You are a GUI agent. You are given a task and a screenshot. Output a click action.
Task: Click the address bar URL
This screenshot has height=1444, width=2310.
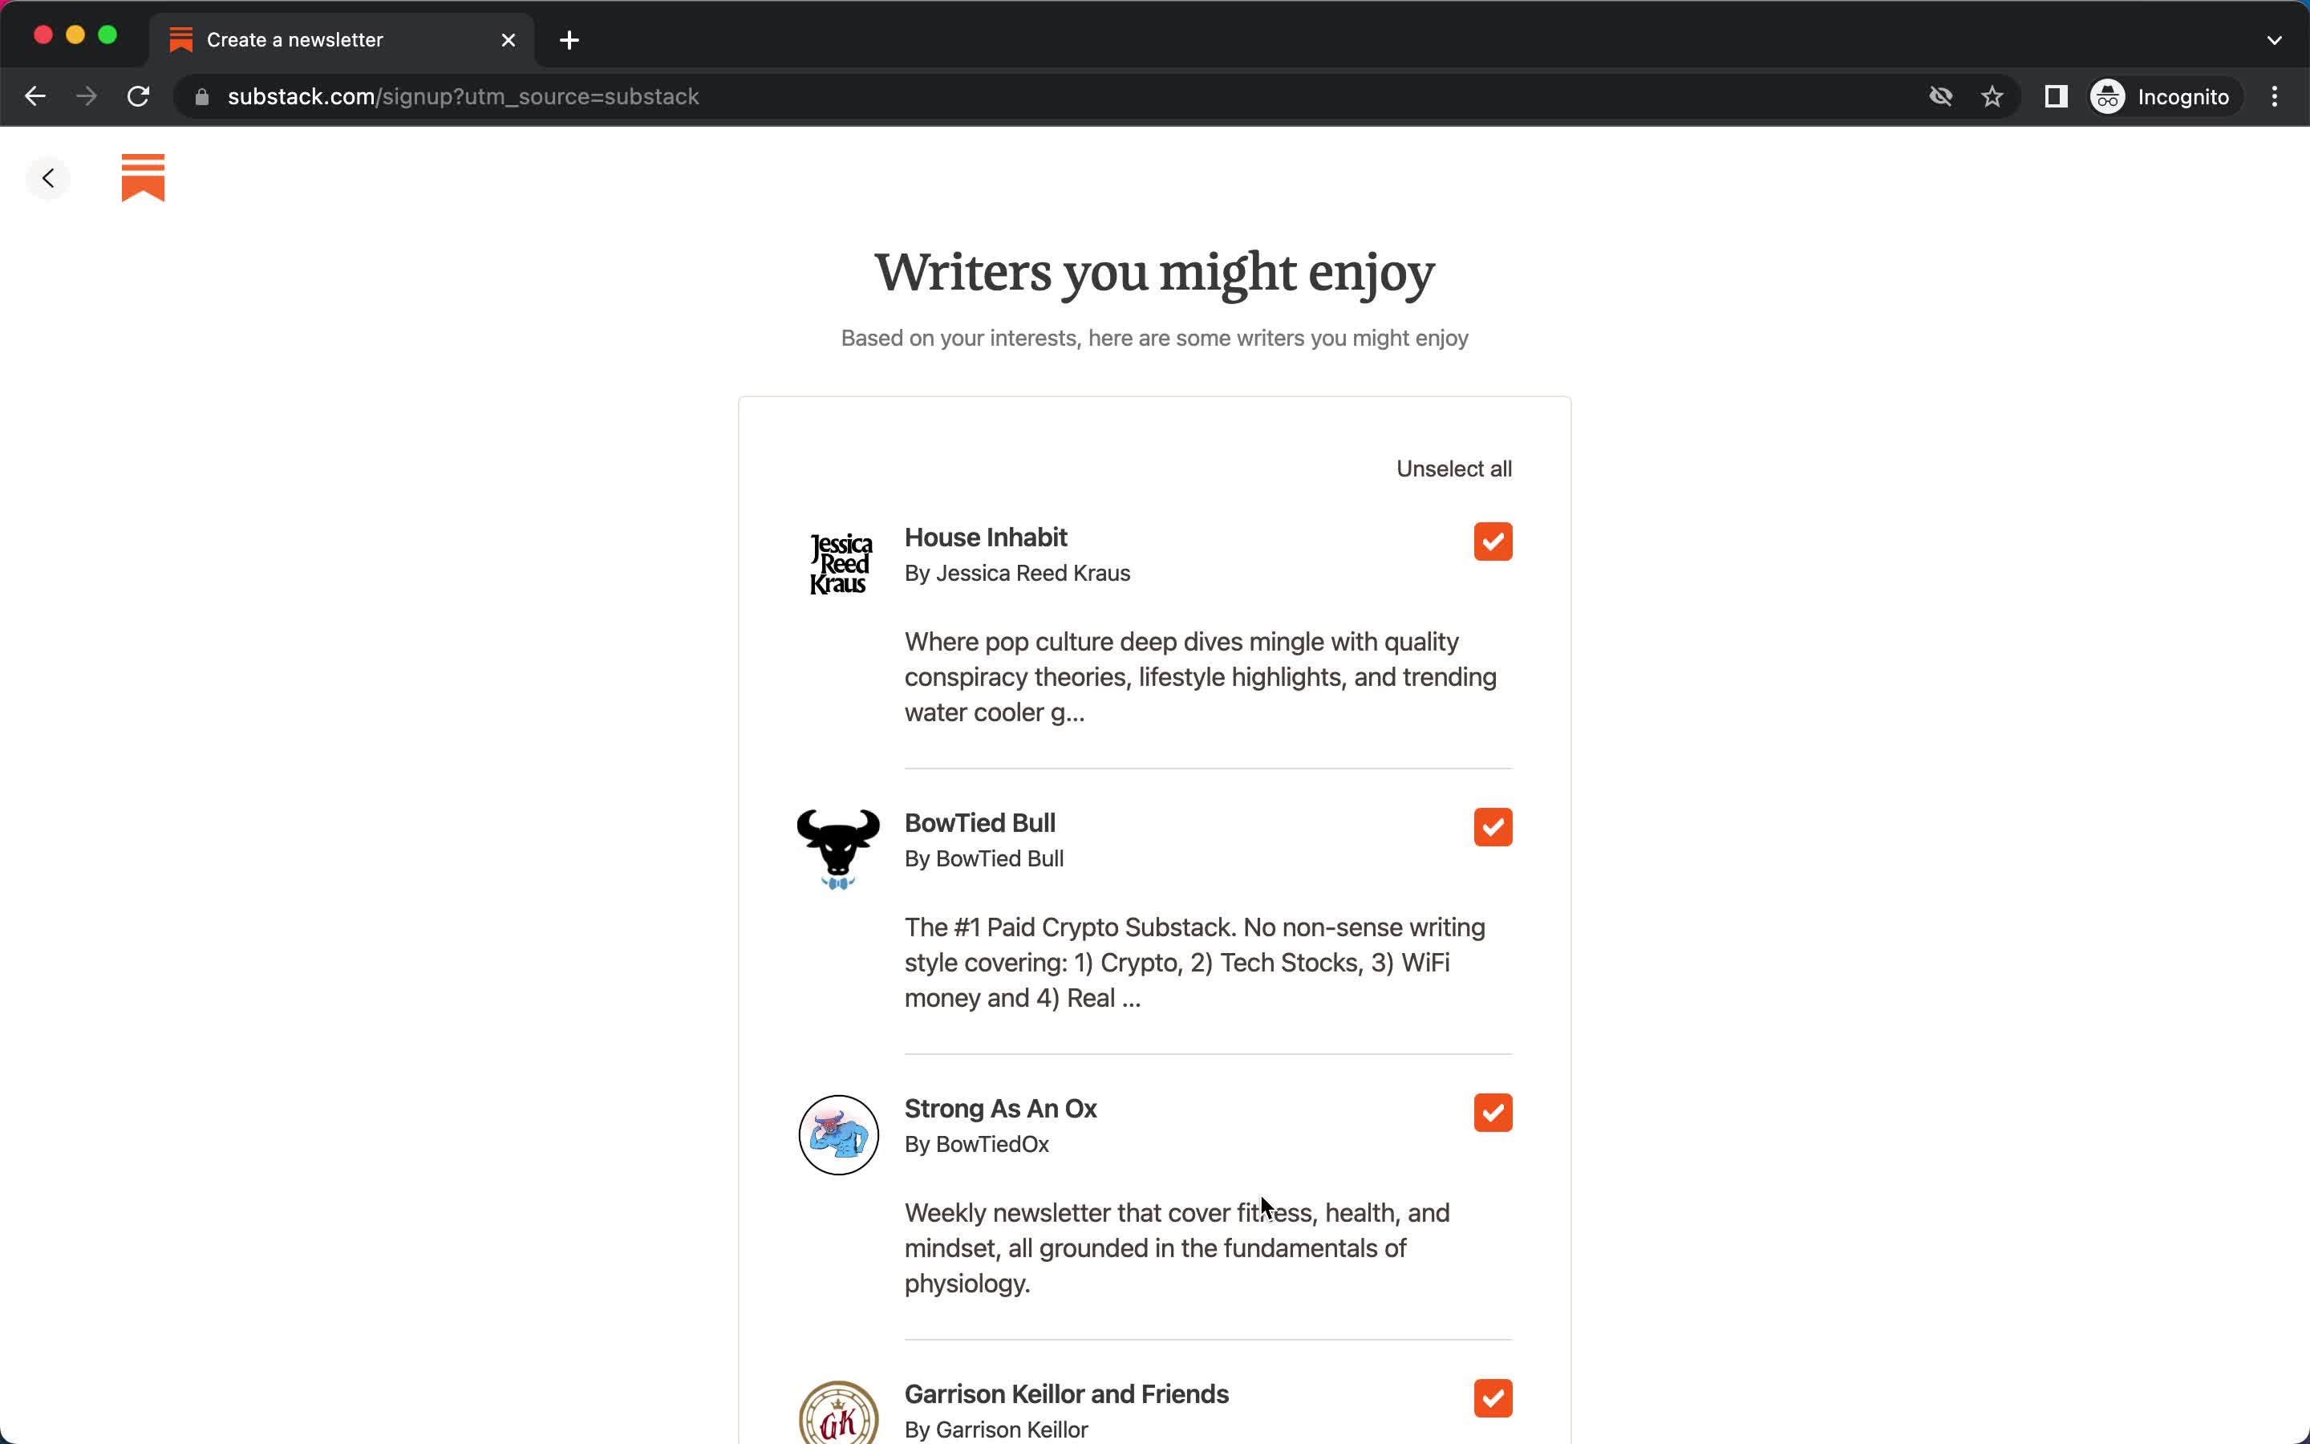pyautogui.click(x=463, y=96)
